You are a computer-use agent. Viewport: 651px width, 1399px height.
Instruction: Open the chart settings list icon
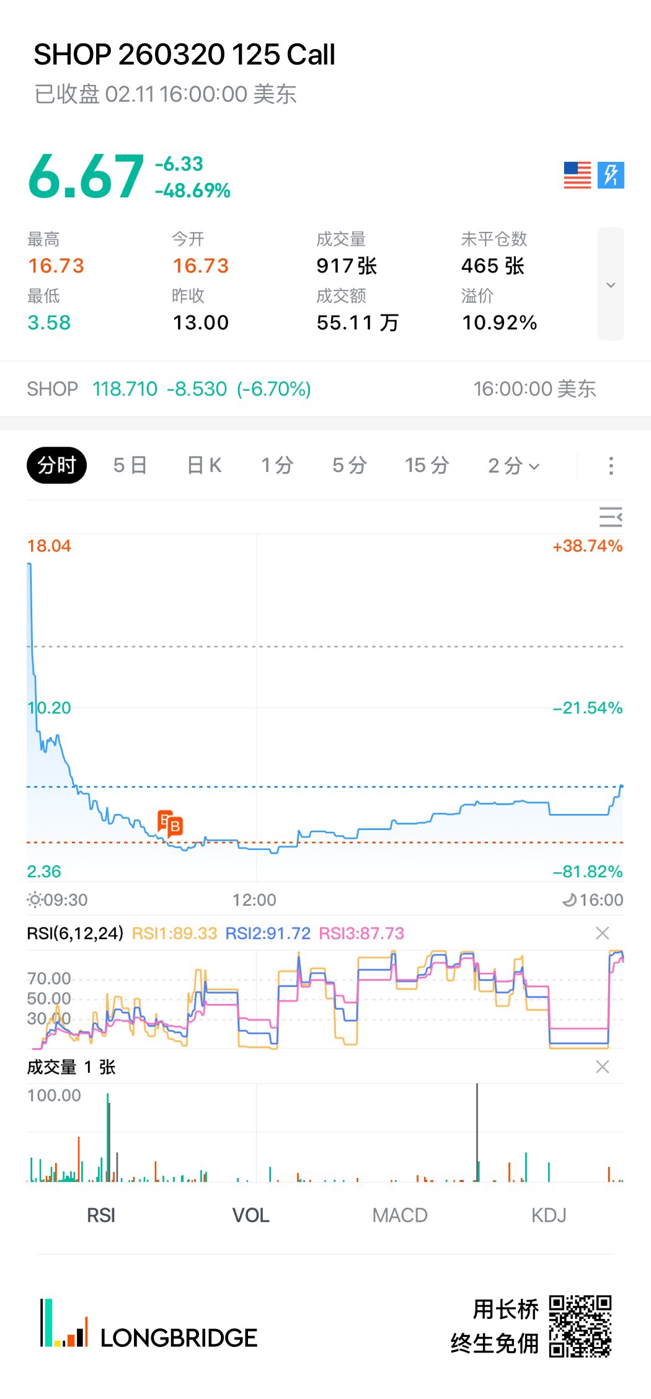tap(611, 517)
